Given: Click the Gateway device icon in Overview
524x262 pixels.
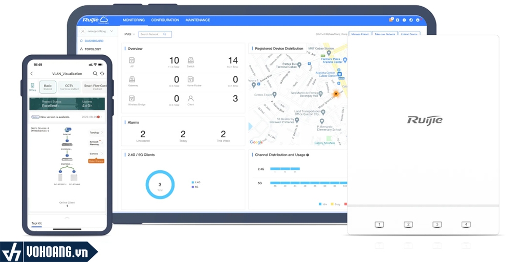Looking at the screenshot, I should (x=132, y=79).
